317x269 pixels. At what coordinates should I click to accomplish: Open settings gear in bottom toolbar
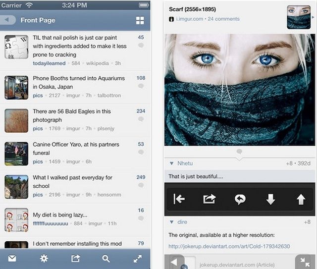point(44,258)
